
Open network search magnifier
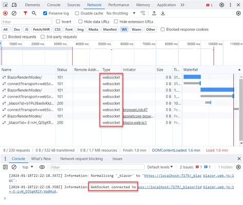pyautogui.click(x=34, y=13)
